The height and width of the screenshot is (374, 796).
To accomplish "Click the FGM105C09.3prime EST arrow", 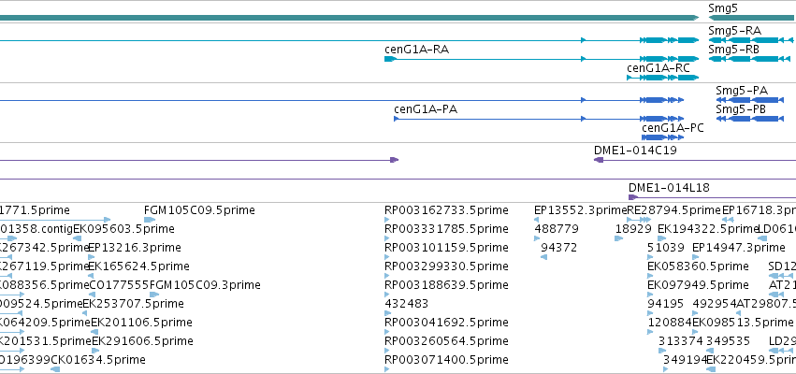I will pos(154,295).
